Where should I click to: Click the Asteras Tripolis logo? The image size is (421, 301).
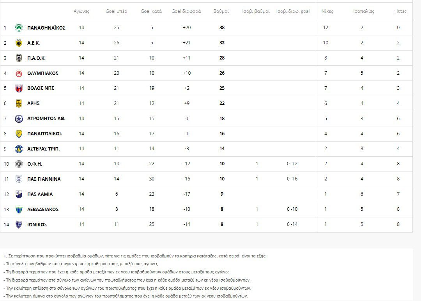[x=19, y=149]
